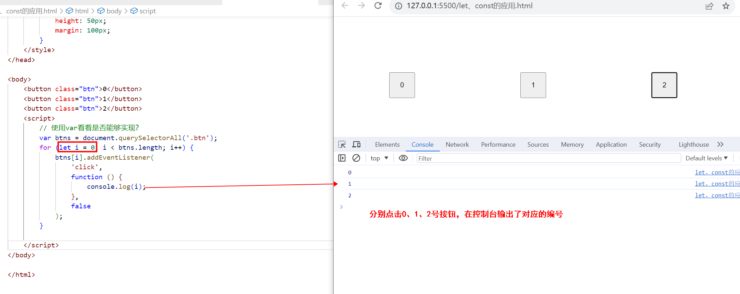
Task: Click the console.log(i) code line
Action: [116, 187]
